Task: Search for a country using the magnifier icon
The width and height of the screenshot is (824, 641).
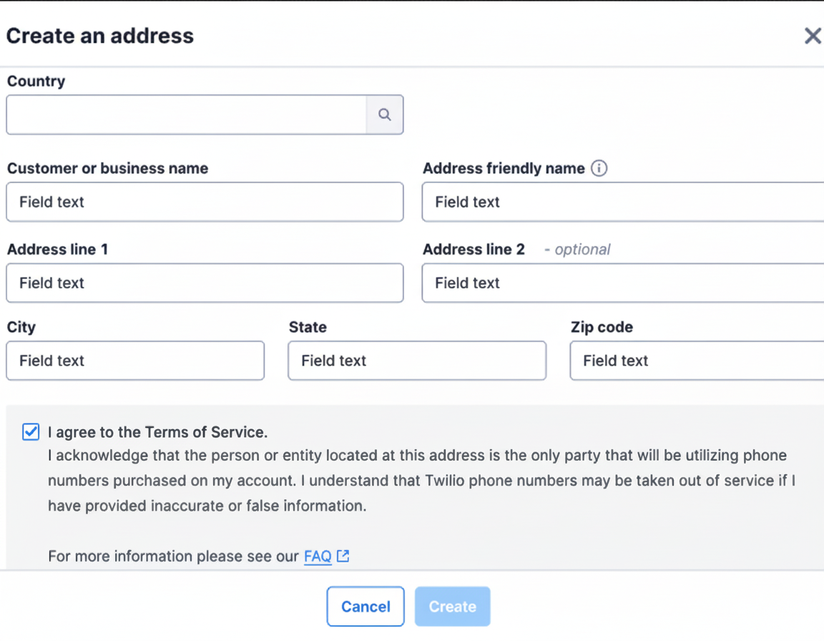Action: tap(384, 114)
